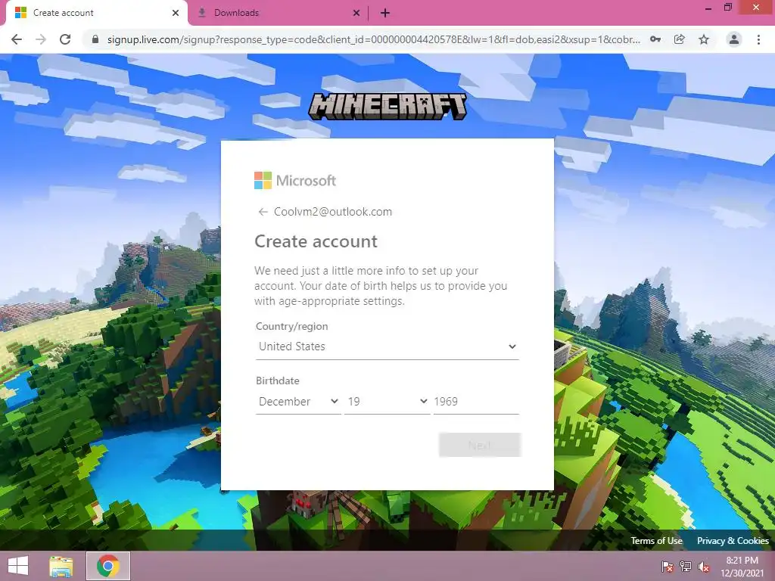This screenshot has width=775, height=581.
Task: Click the Create account heading
Action: click(x=316, y=241)
